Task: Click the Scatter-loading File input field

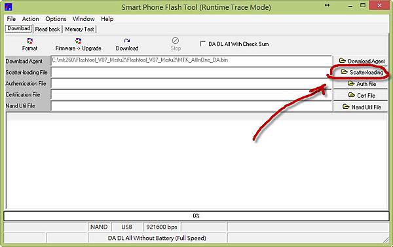Action: point(191,72)
